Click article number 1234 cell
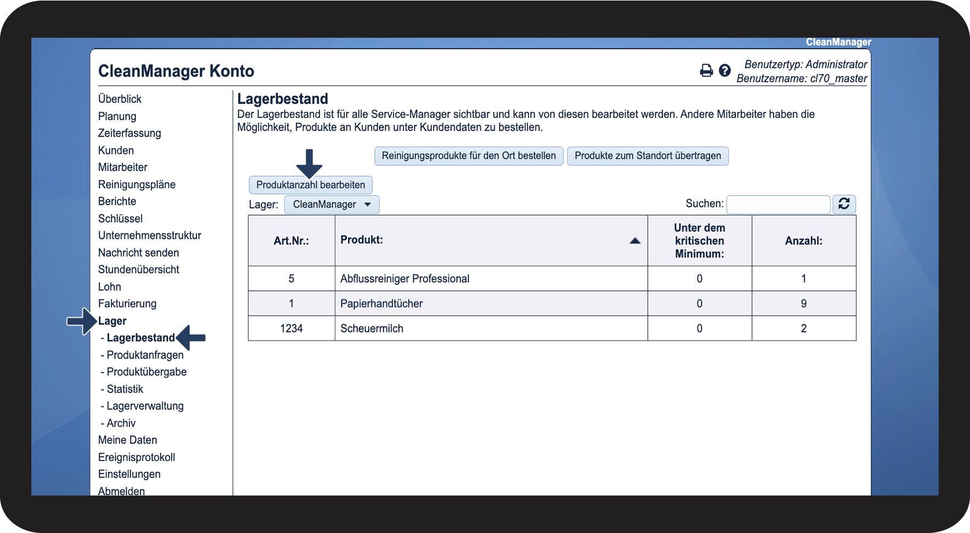Screen dimensions: 970x533 (x=291, y=328)
